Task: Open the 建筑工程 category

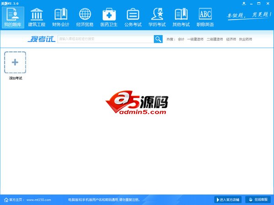Action: [37, 17]
